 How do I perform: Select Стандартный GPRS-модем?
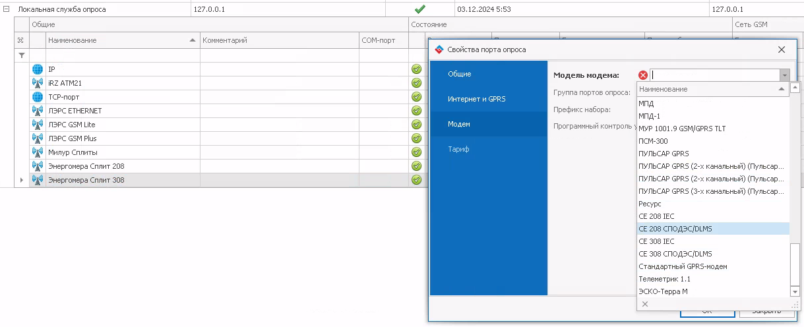click(x=713, y=266)
